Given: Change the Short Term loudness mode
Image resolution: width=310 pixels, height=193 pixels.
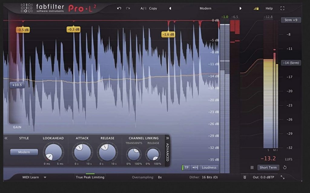Looking at the screenshot, I should 268,168.
